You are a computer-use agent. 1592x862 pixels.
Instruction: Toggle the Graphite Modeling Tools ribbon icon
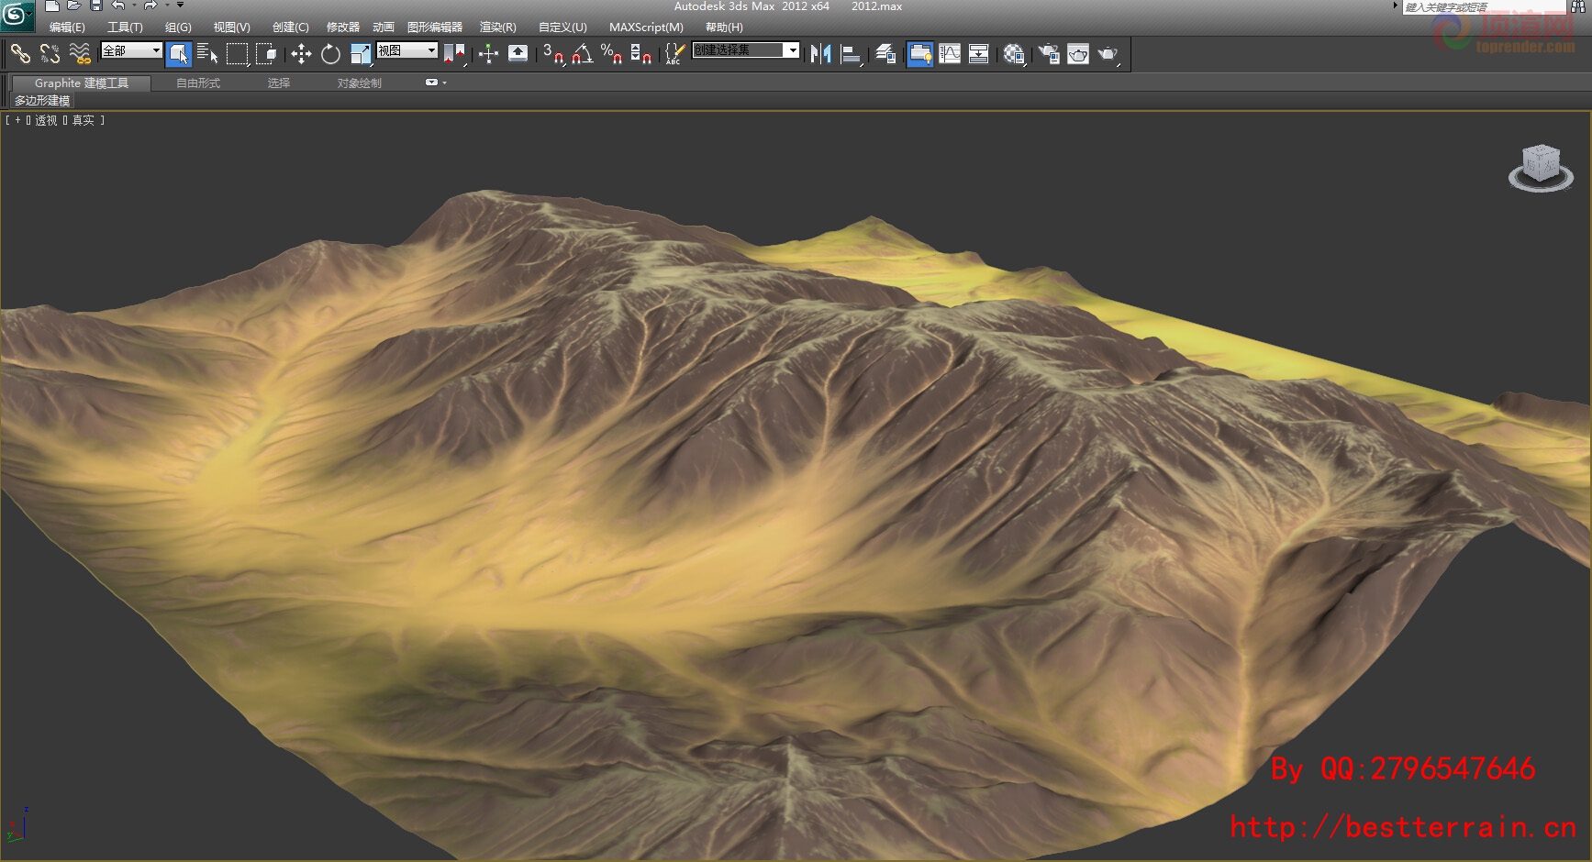click(x=919, y=54)
